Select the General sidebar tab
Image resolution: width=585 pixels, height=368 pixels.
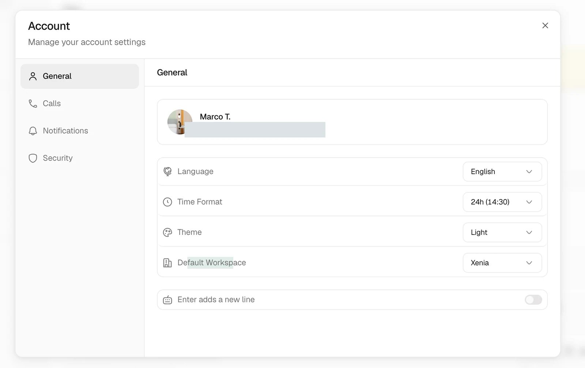(x=80, y=76)
